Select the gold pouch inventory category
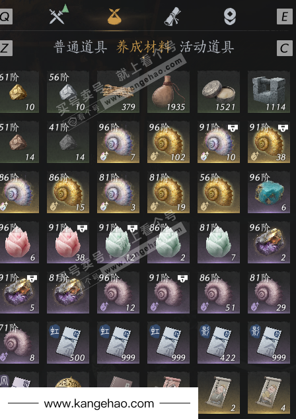Viewport: 296px width, 419px height. point(114,16)
